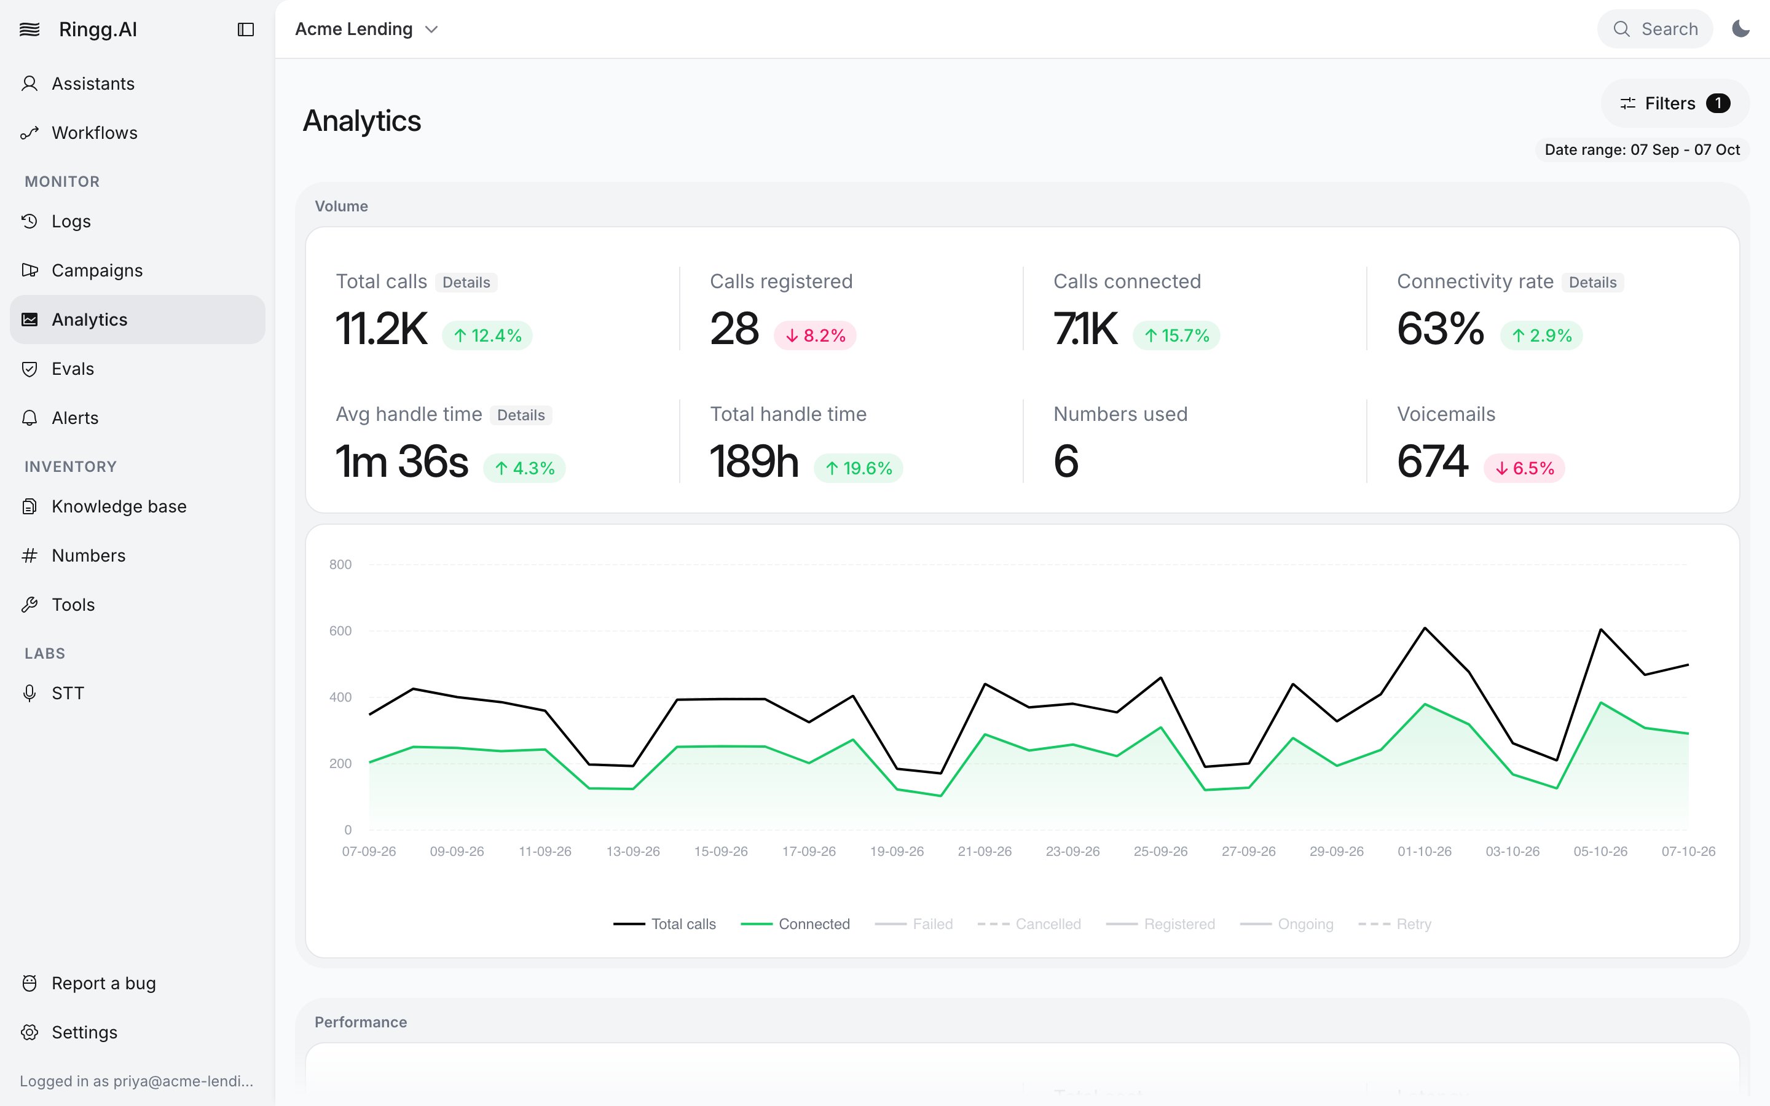Click the Knowledge base document icon
Image resolution: width=1770 pixels, height=1106 pixels.
pos(29,506)
